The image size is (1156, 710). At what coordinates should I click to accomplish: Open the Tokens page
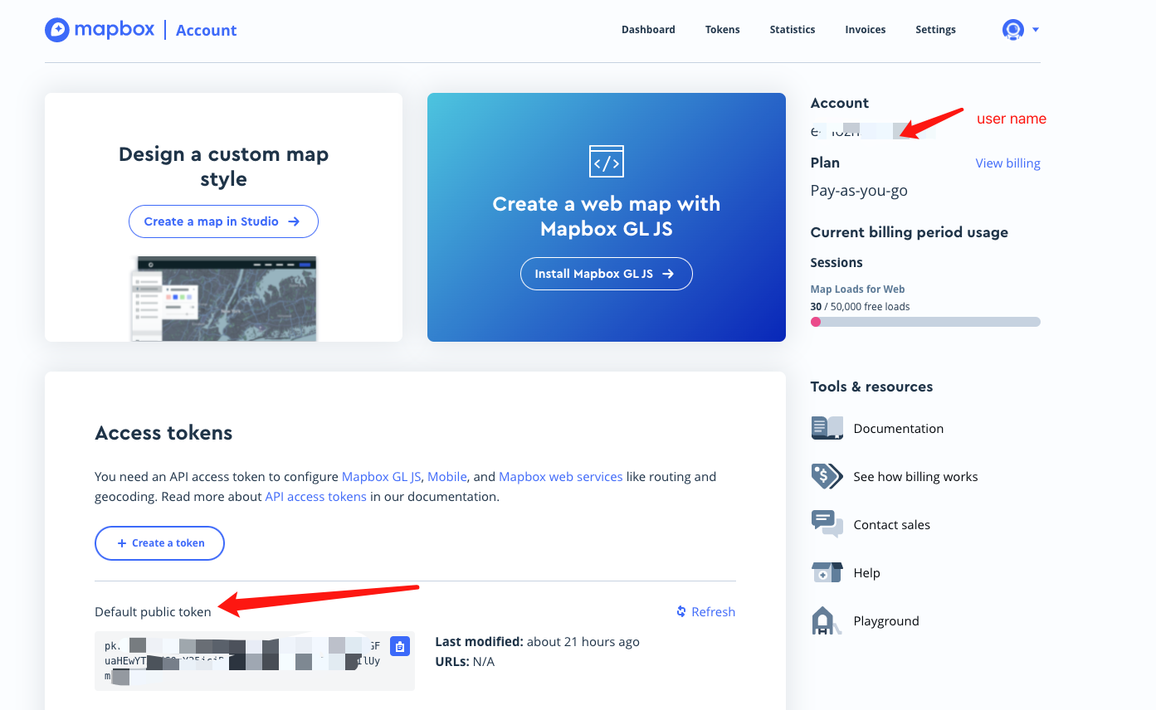721,29
